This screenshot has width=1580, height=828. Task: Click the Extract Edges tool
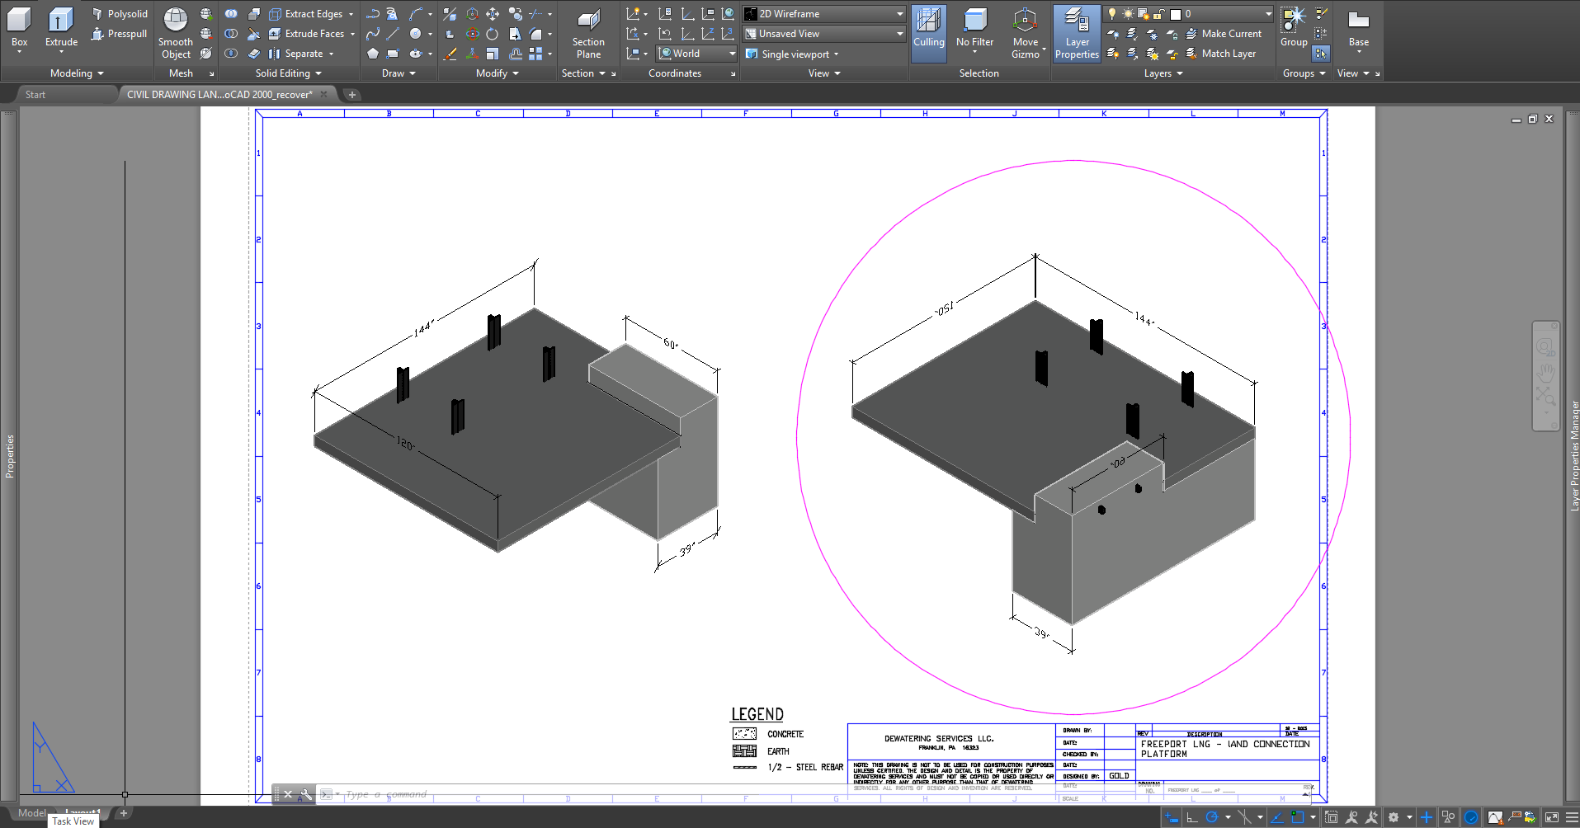pos(309,13)
